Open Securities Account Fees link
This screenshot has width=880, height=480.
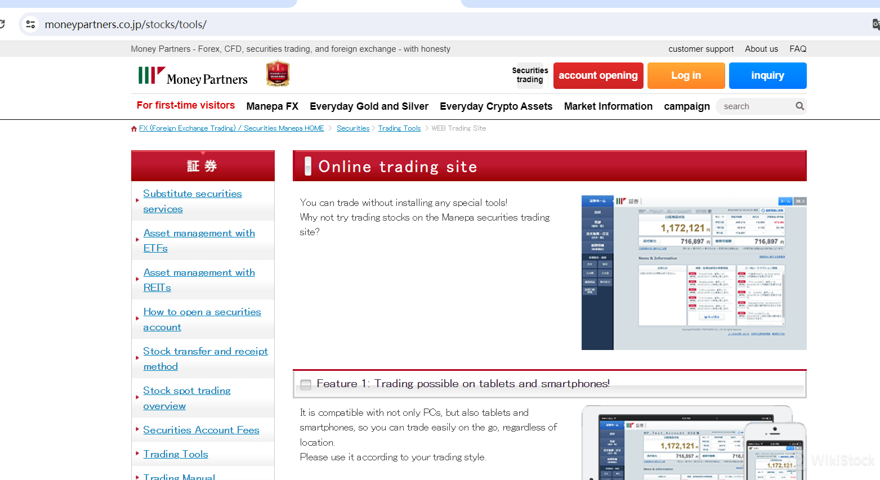click(201, 430)
